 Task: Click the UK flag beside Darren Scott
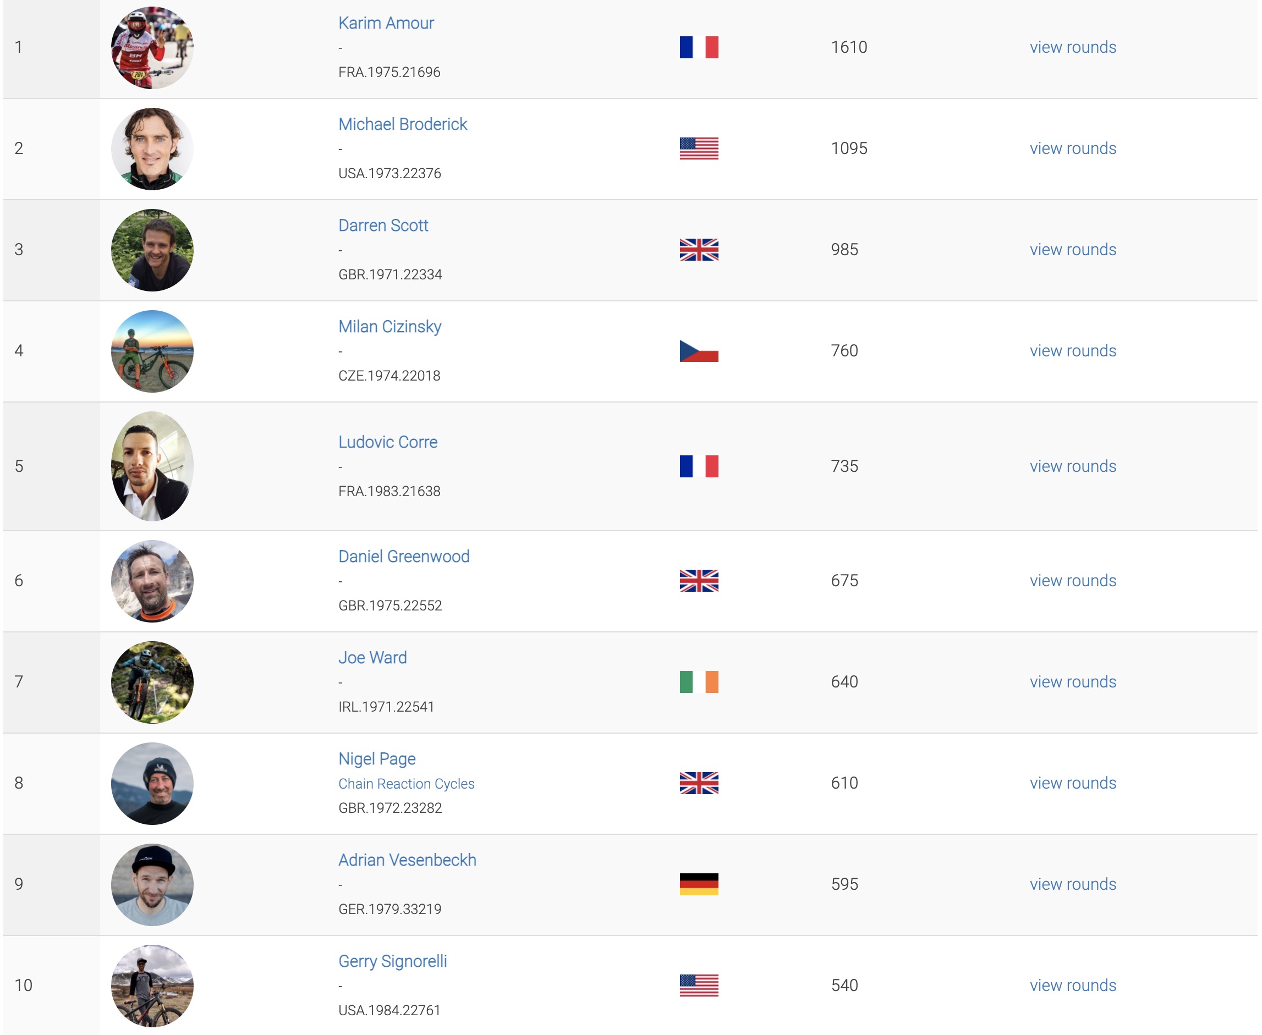(699, 250)
